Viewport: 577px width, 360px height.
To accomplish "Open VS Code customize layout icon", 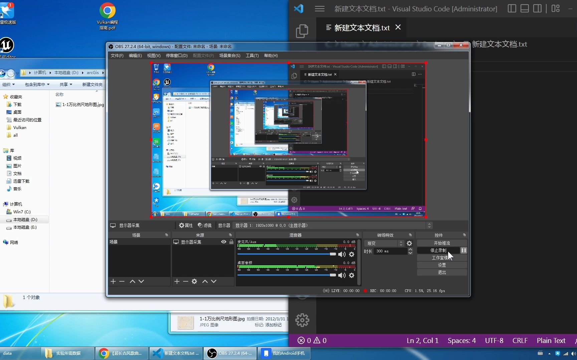I will point(556,9).
